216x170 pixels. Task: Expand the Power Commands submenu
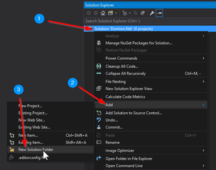151,58
